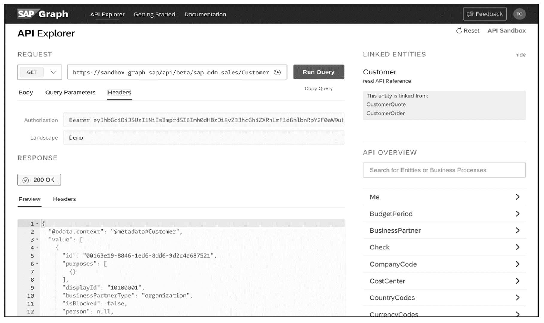The image size is (544, 323).
Task: Click the Customer heading in Linked Entities
Action: [x=379, y=72]
